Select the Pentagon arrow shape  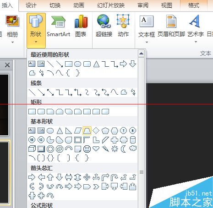(87, 187)
